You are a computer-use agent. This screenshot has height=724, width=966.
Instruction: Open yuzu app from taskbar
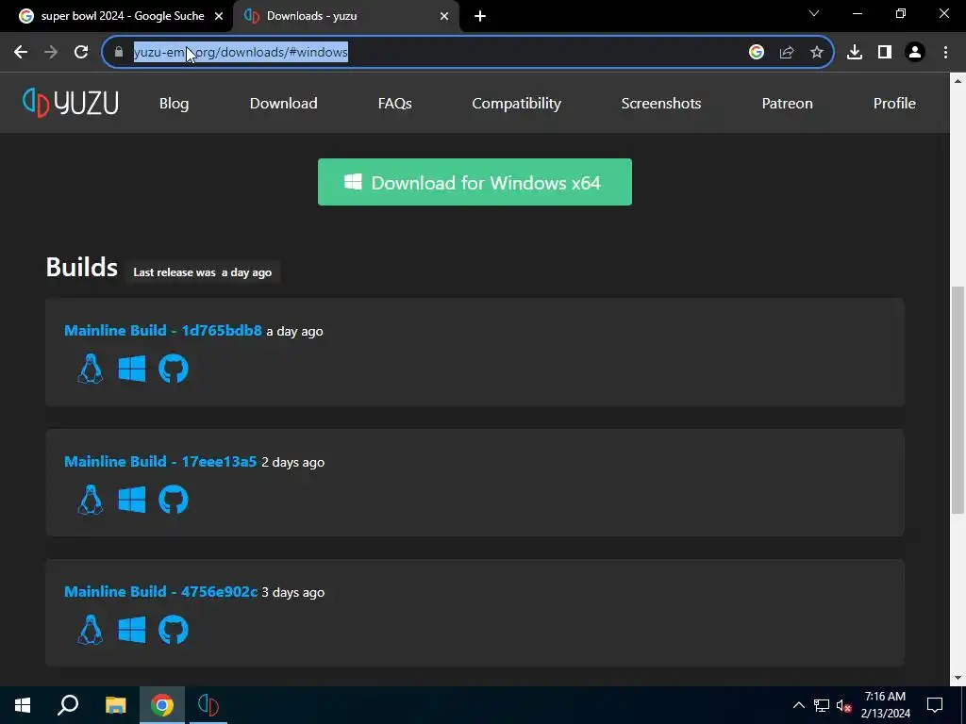pos(208,705)
